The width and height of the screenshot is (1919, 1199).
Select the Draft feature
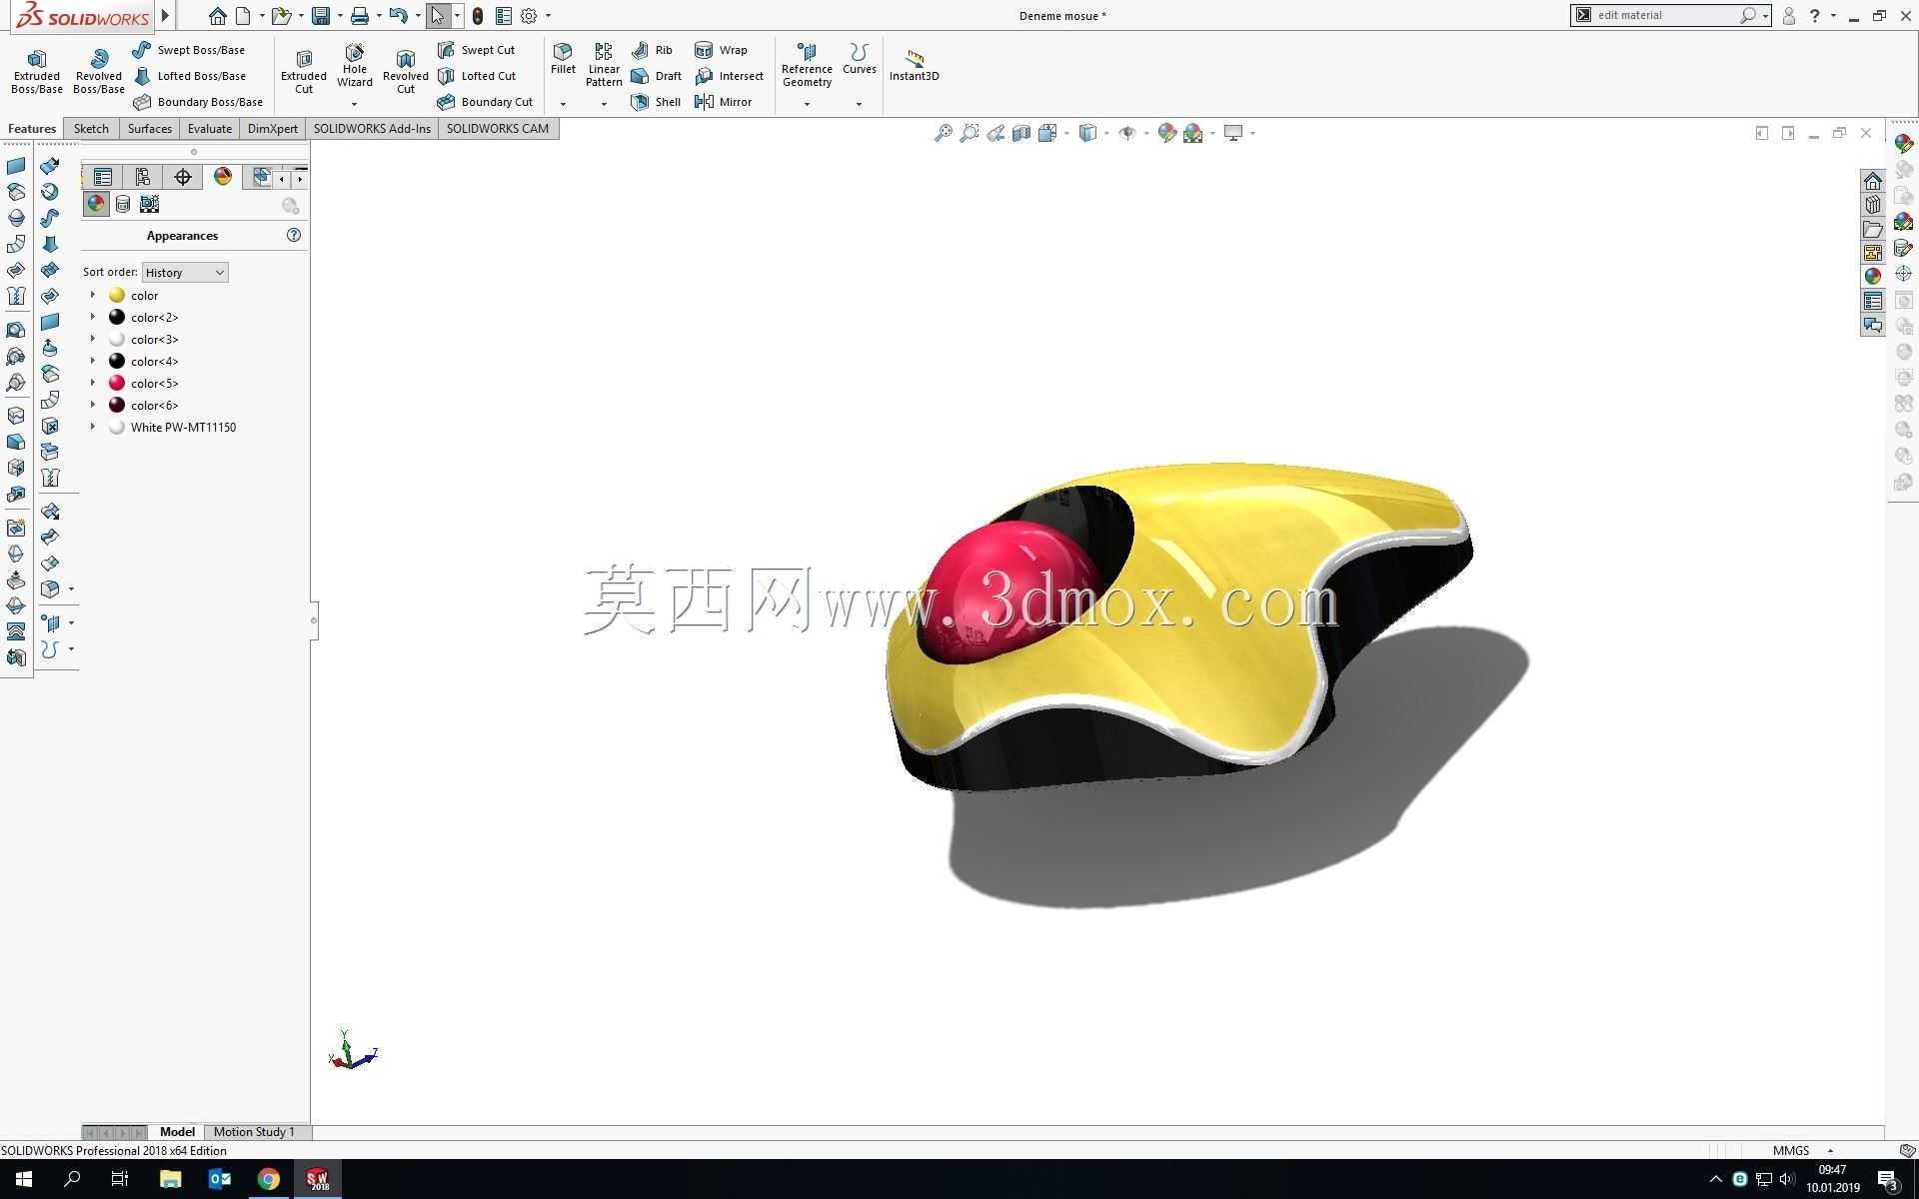(657, 76)
